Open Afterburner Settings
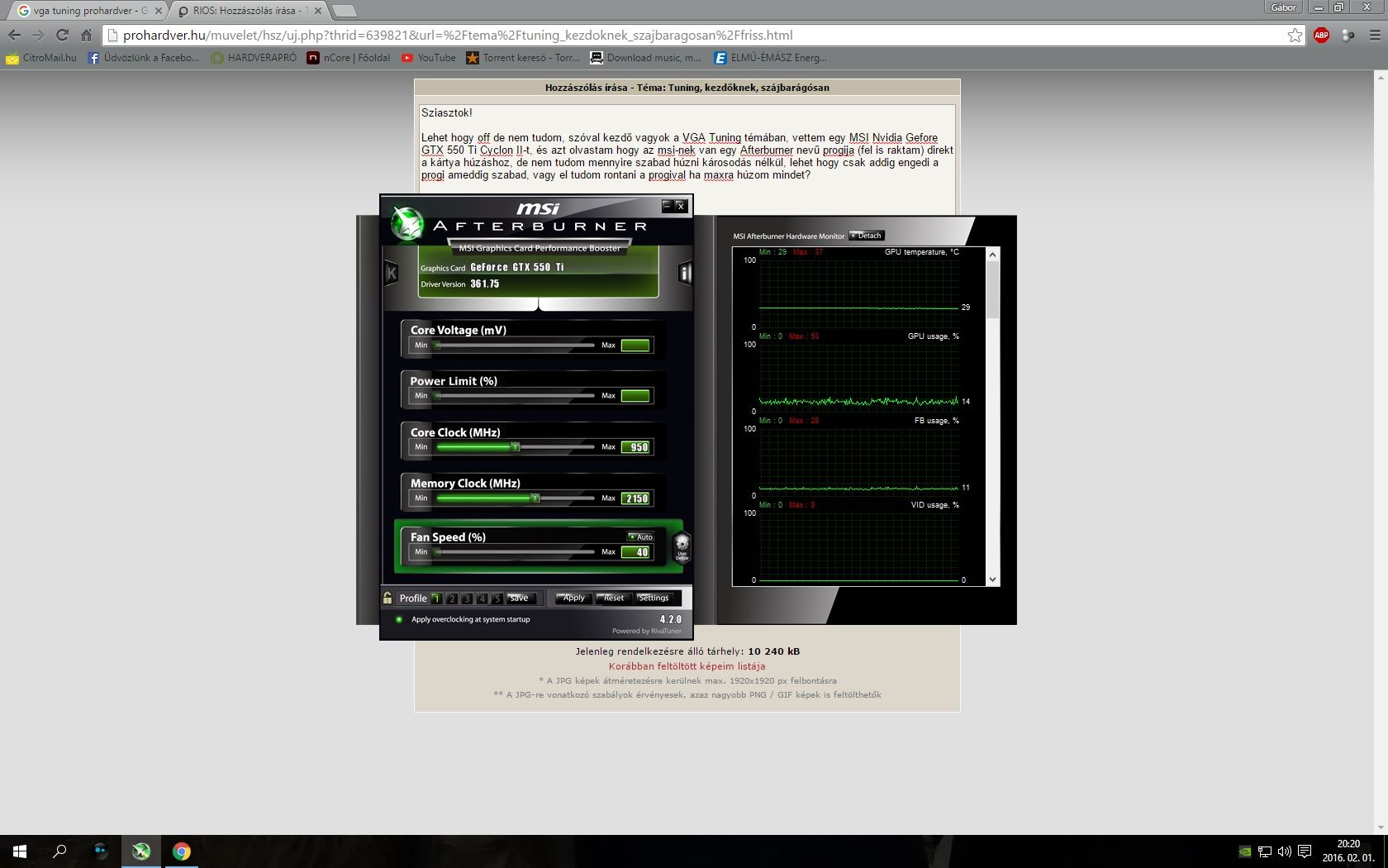 coord(654,598)
